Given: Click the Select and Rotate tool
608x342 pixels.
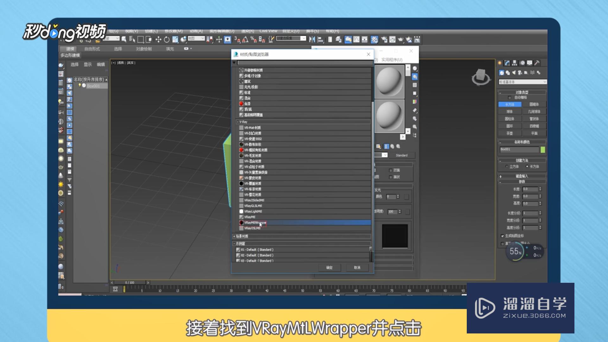Looking at the screenshot, I should click(167, 40).
